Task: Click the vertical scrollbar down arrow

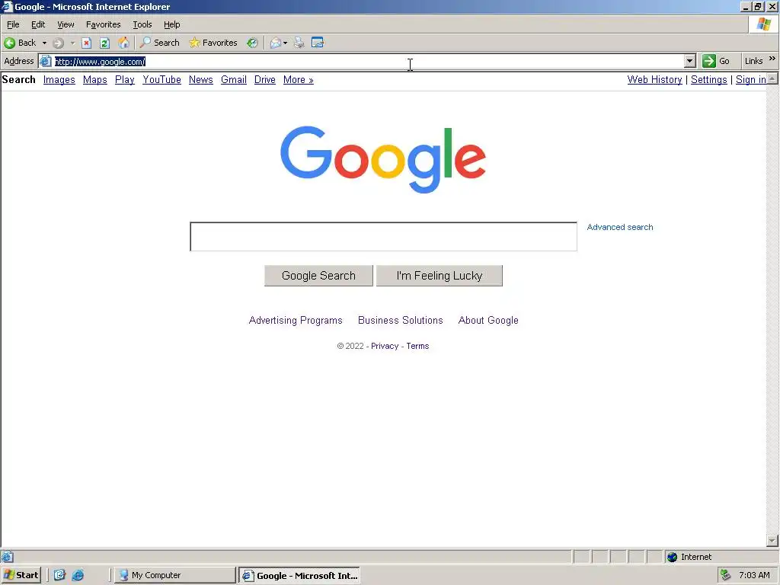Action: (x=772, y=540)
